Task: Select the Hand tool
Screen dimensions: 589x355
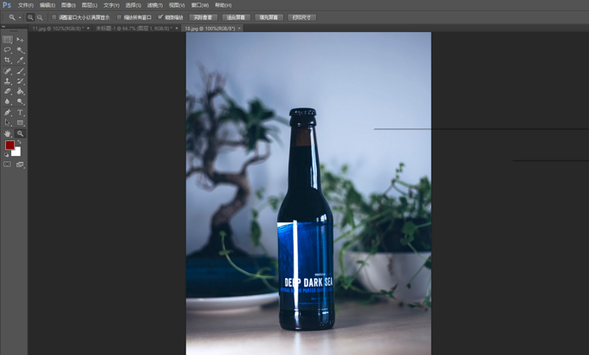Action: (8, 133)
